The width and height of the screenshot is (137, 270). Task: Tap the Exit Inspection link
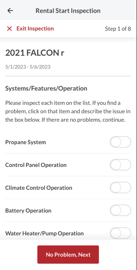(35, 28)
